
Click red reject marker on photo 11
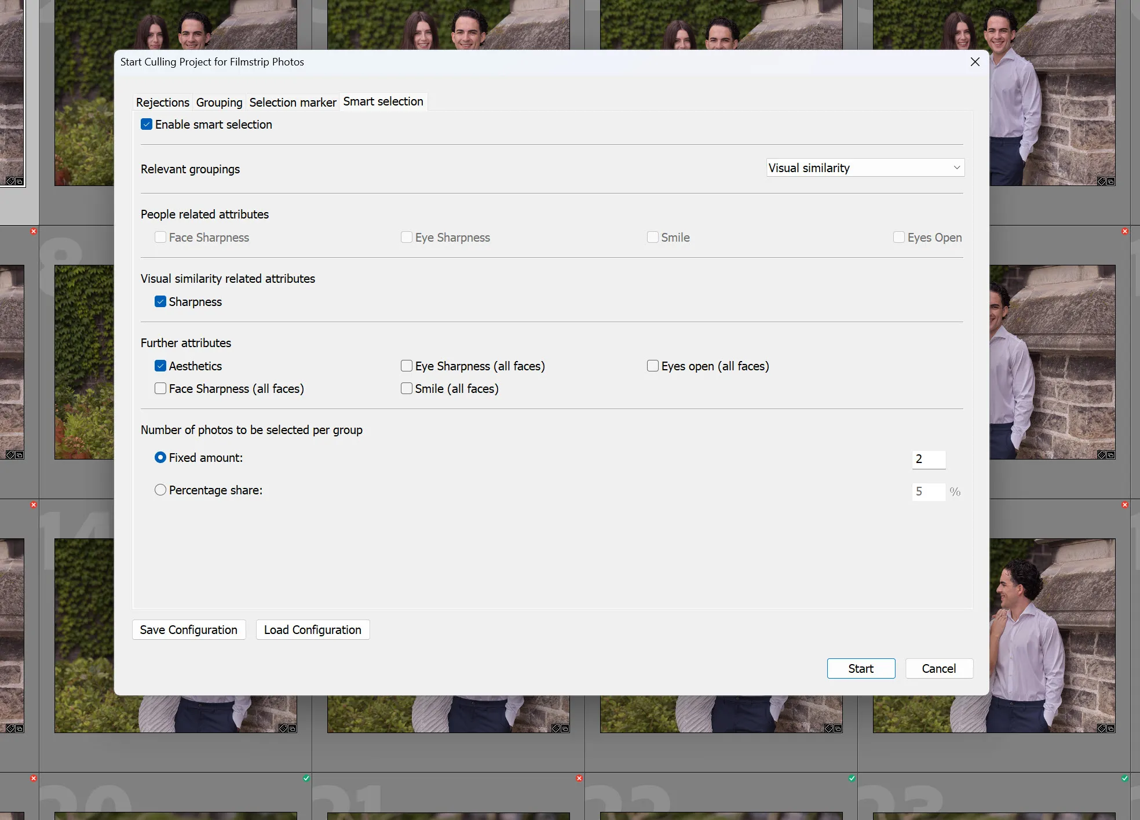(1124, 231)
